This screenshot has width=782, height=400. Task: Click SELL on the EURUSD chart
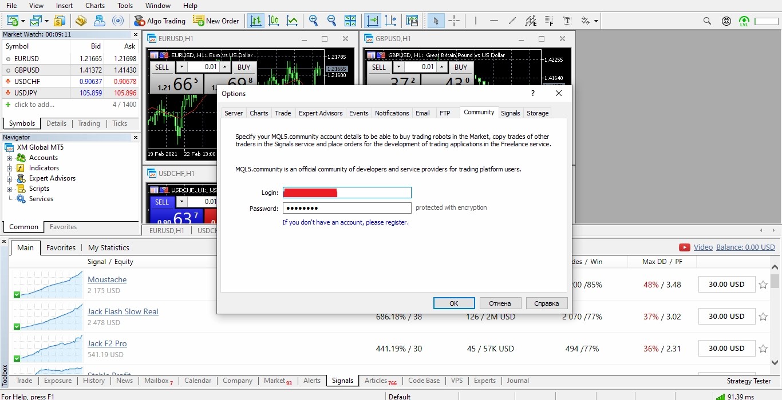[x=162, y=67]
